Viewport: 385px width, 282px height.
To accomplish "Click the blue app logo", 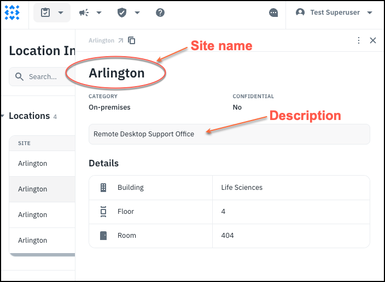I will 12,12.
